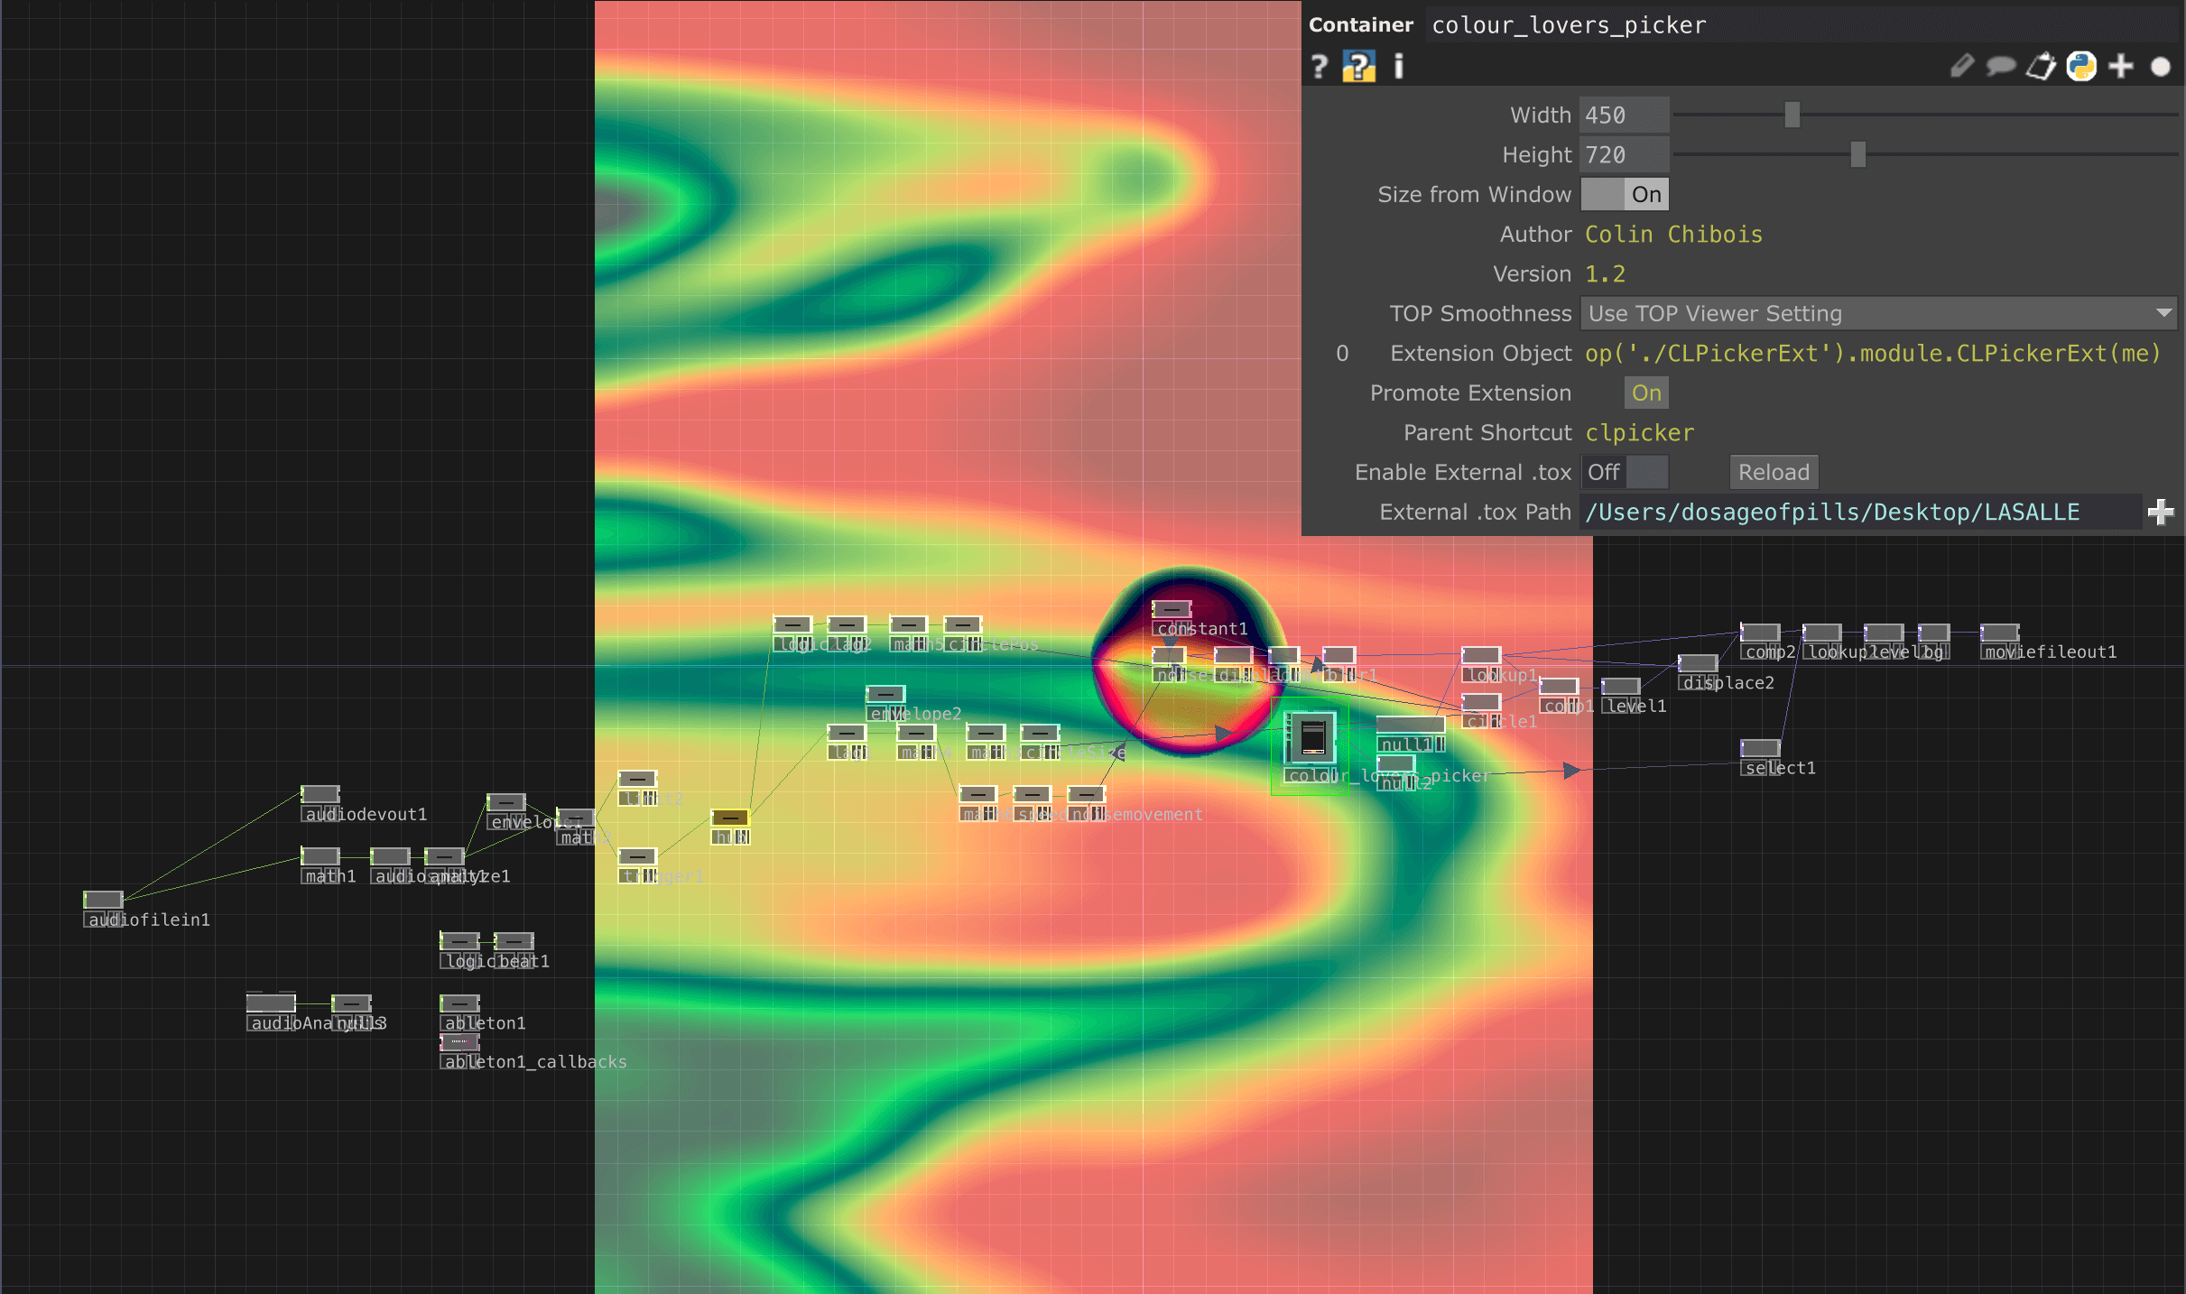
Task: Select the moviefileout1 node
Action: (x=1999, y=633)
